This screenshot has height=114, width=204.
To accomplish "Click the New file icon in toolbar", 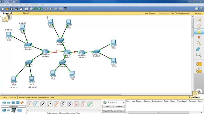I will (3, 9).
